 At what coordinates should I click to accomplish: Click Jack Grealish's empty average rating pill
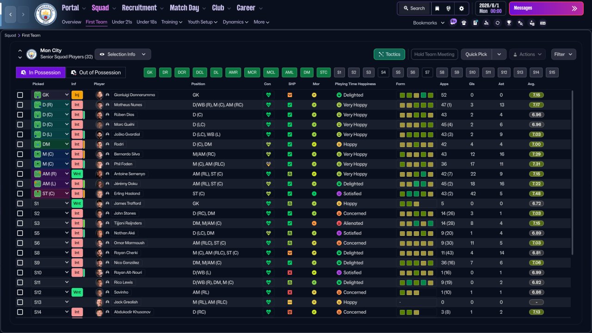click(x=536, y=302)
